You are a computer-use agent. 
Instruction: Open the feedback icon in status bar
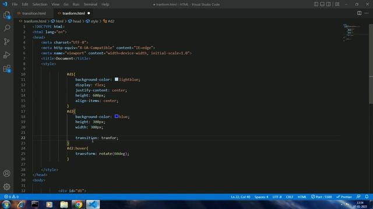pos(358,197)
